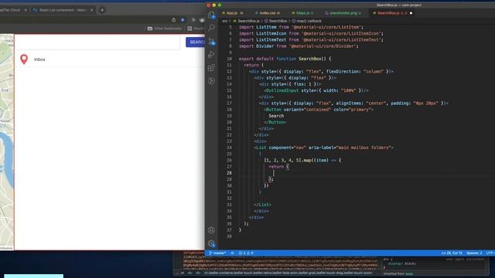Open the Search view in VS Code
Screen dimensions: 495x278
pos(211,28)
